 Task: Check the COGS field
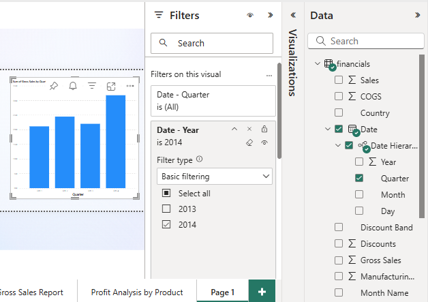[339, 96]
